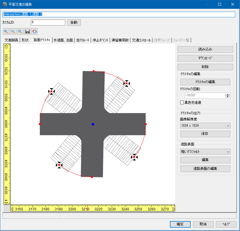Click the zoom to fit magnifier icon
This screenshot has width=240, height=231.
[20, 31]
